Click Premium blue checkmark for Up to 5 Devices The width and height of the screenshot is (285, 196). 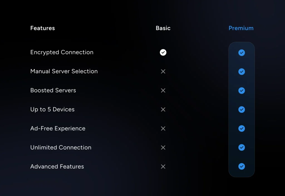(x=242, y=110)
